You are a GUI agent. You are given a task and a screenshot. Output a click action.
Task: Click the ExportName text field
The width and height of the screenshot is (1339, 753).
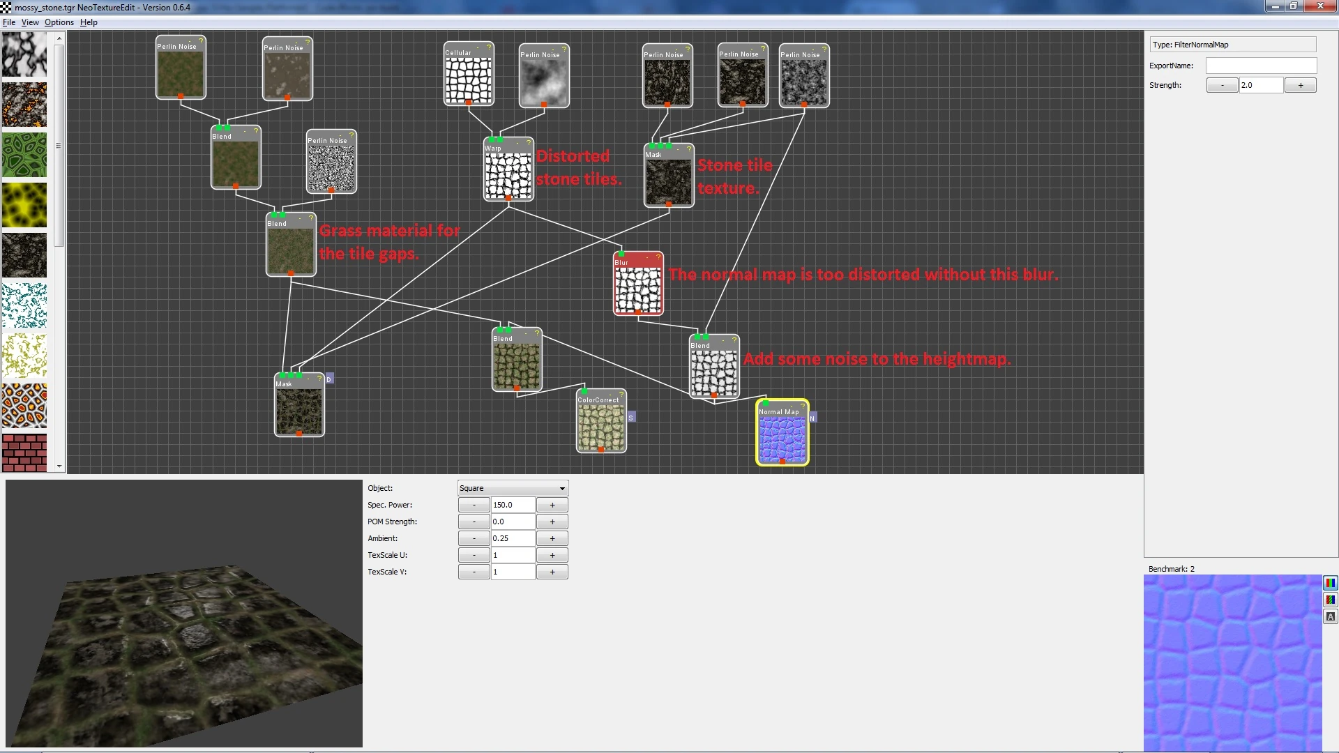pyautogui.click(x=1261, y=66)
